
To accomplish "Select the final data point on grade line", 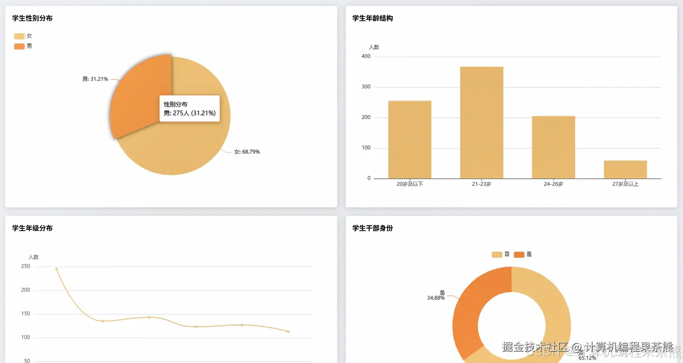I will [x=288, y=332].
